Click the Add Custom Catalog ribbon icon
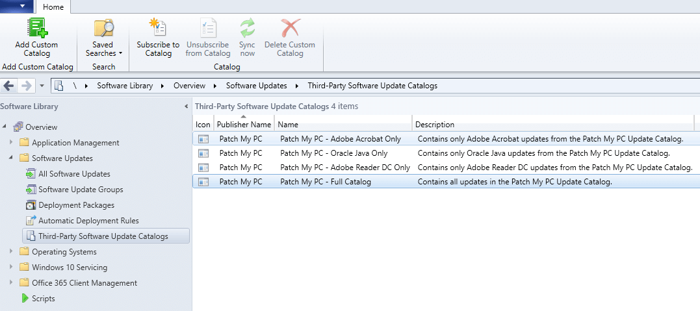Viewport: 700px width, 311px height. coord(36,29)
